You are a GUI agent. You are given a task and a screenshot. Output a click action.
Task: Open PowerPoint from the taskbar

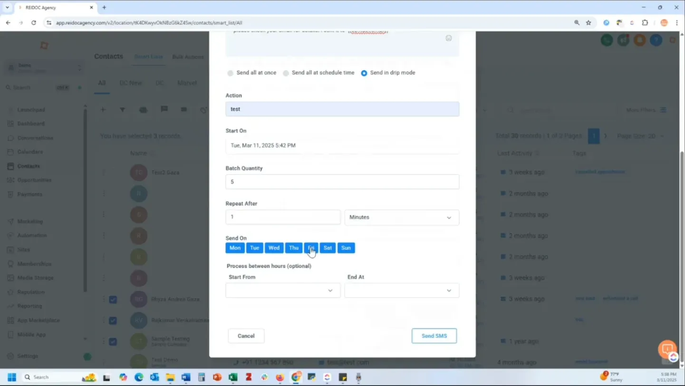(x=217, y=377)
